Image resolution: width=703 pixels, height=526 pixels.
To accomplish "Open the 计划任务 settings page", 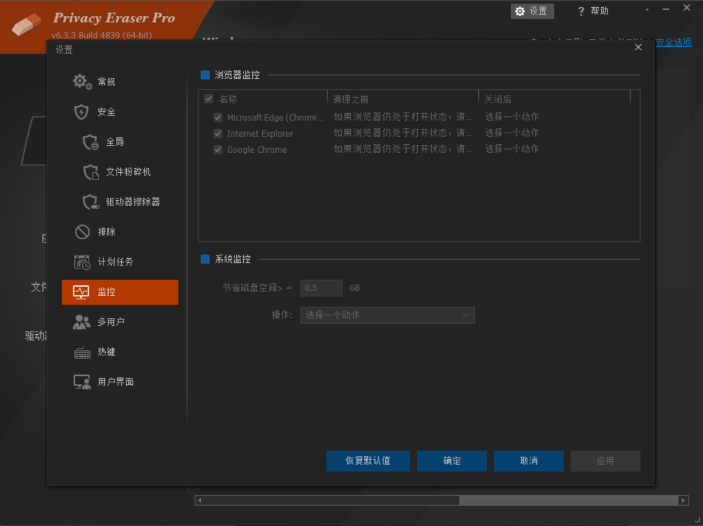I will click(120, 262).
